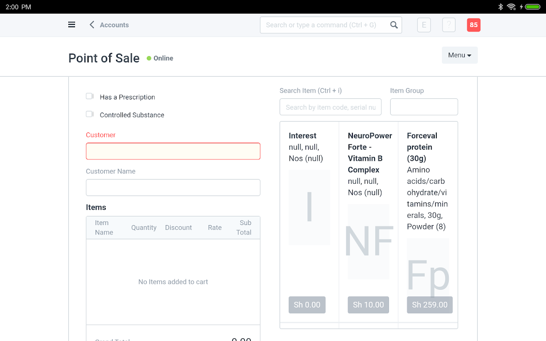Go back to Accounts
The height and width of the screenshot is (341, 546).
(114, 25)
